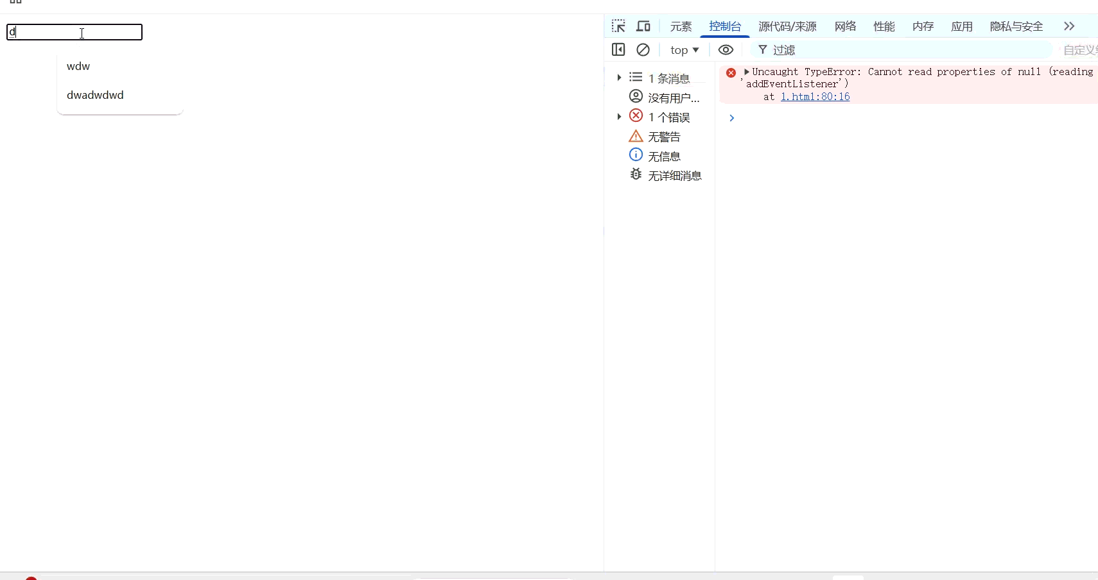The height and width of the screenshot is (580, 1098).
Task: Click the warning triangle icon beside 无警告
Action: pos(636,136)
